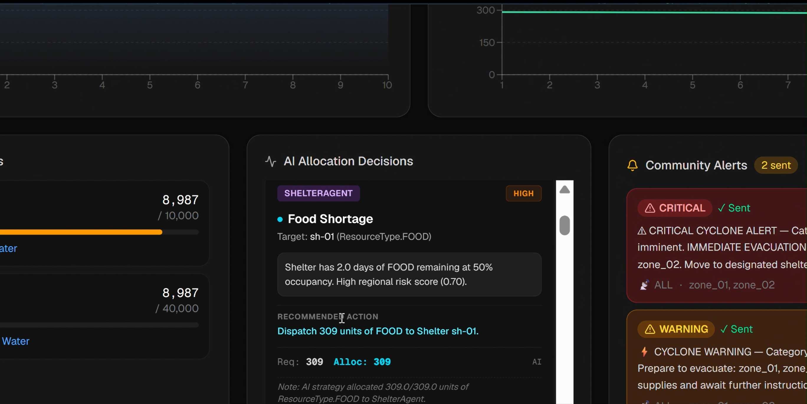Click the warning triangle before CRITICAL CYCLONE ALERT text

(x=642, y=231)
